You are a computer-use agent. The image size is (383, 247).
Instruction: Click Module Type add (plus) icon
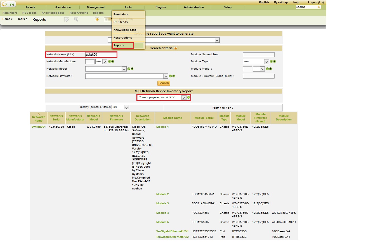tap(275, 61)
